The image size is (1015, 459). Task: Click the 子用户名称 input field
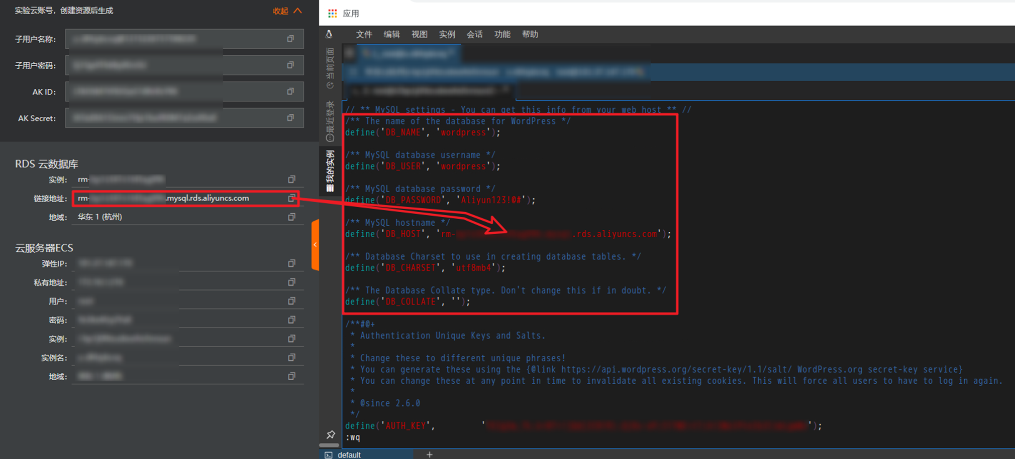click(x=184, y=39)
